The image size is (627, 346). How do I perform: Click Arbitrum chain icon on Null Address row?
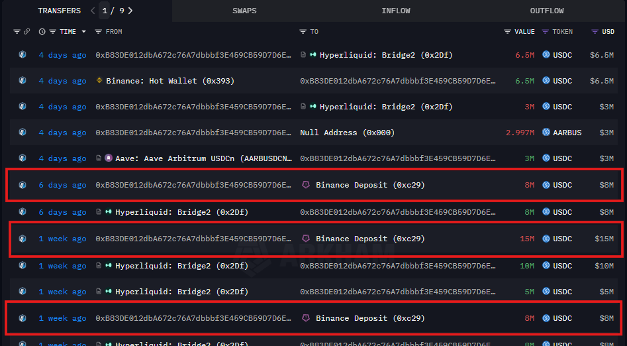coord(23,132)
